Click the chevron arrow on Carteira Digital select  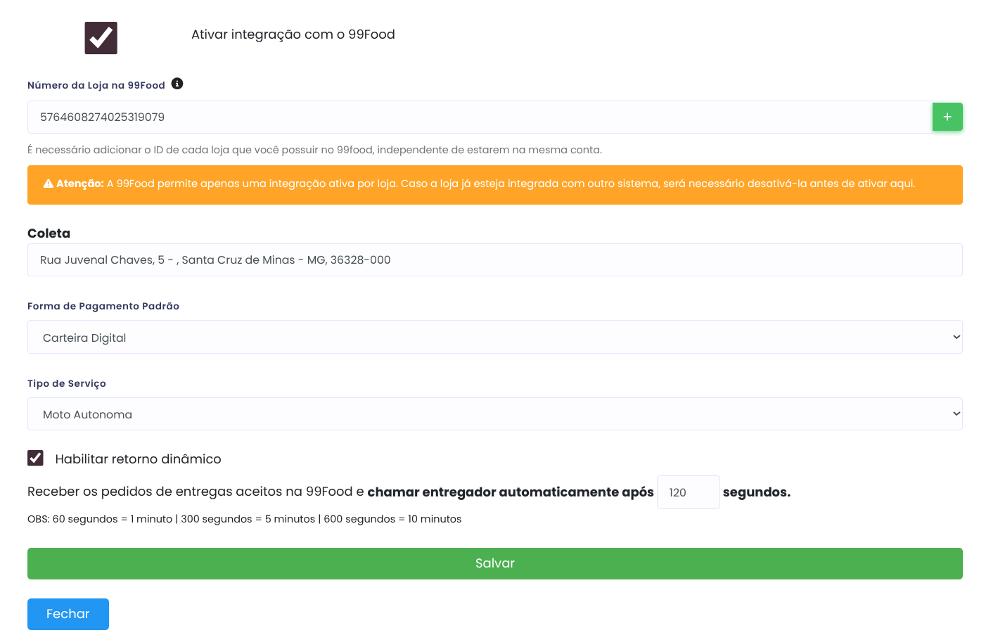pyautogui.click(x=956, y=338)
